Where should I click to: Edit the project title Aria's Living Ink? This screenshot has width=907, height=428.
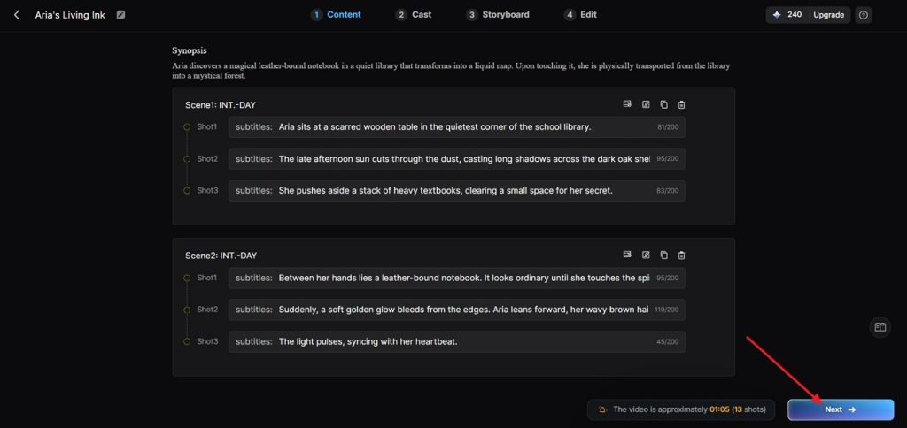pos(120,15)
